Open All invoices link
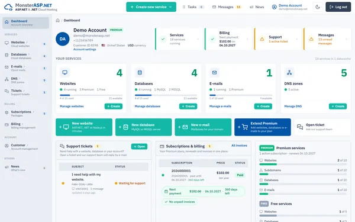 coord(239,146)
